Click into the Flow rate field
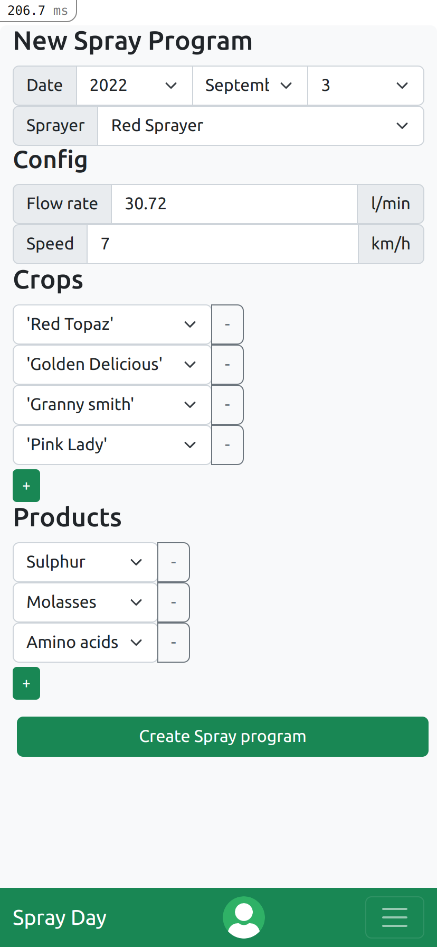 234,204
